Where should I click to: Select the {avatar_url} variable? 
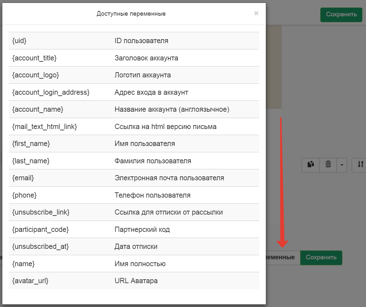30,281
